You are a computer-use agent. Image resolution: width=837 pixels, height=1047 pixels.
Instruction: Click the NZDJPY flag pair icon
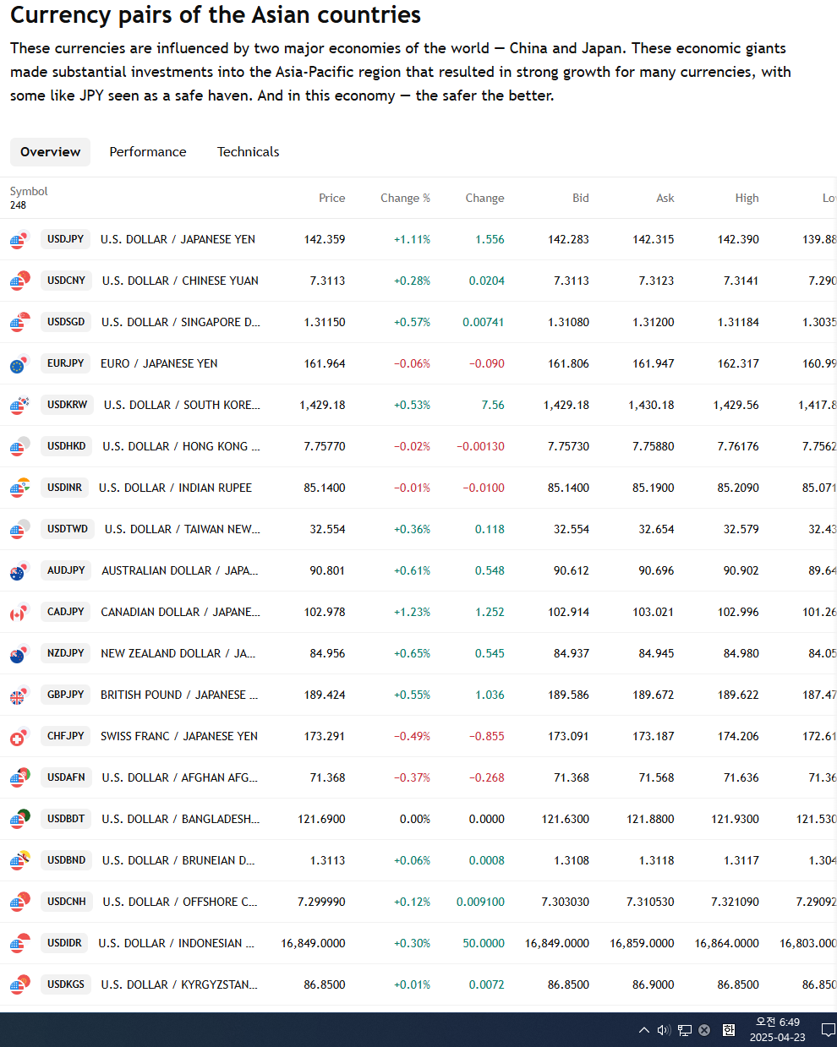19,654
